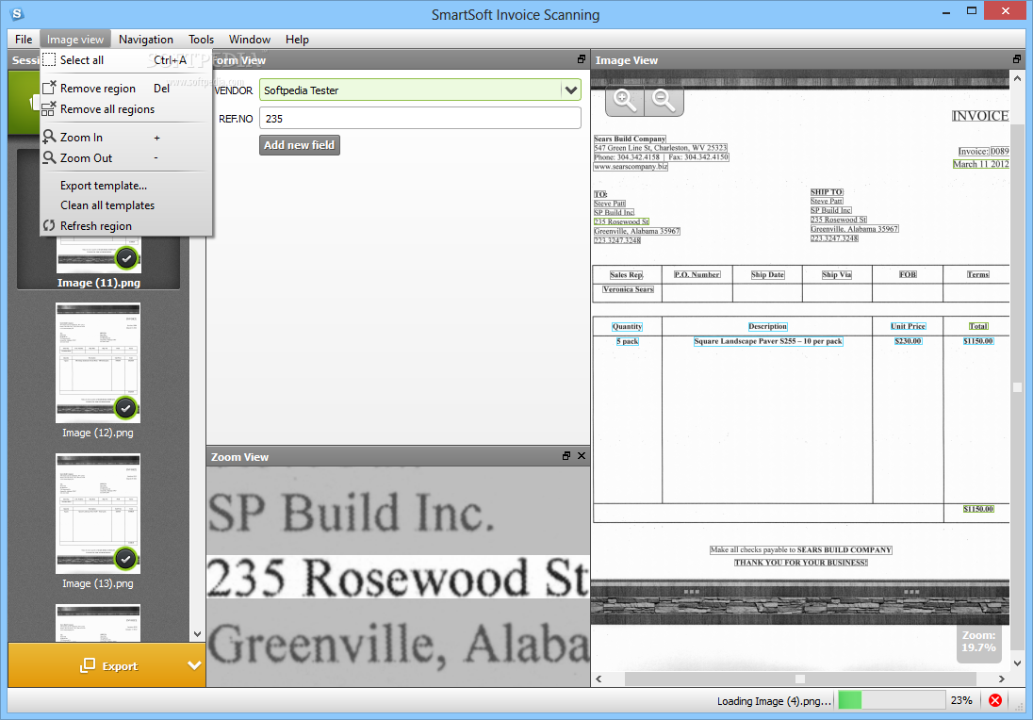
Task: Undock the Zoom View panel
Action: (x=566, y=456)
